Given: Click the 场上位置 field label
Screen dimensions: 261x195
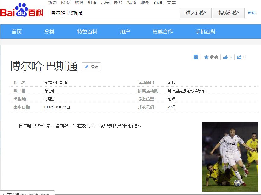Looking at the screenshot, I should pos(146,99).
